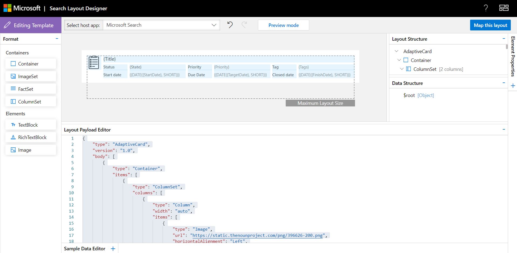
Task: Add a ColumnSet container
Action: 30,102
